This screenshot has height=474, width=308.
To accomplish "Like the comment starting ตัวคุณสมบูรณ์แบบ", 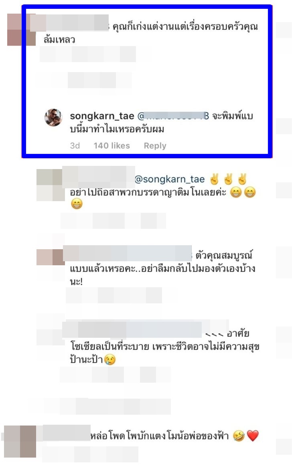I will 284,262.
